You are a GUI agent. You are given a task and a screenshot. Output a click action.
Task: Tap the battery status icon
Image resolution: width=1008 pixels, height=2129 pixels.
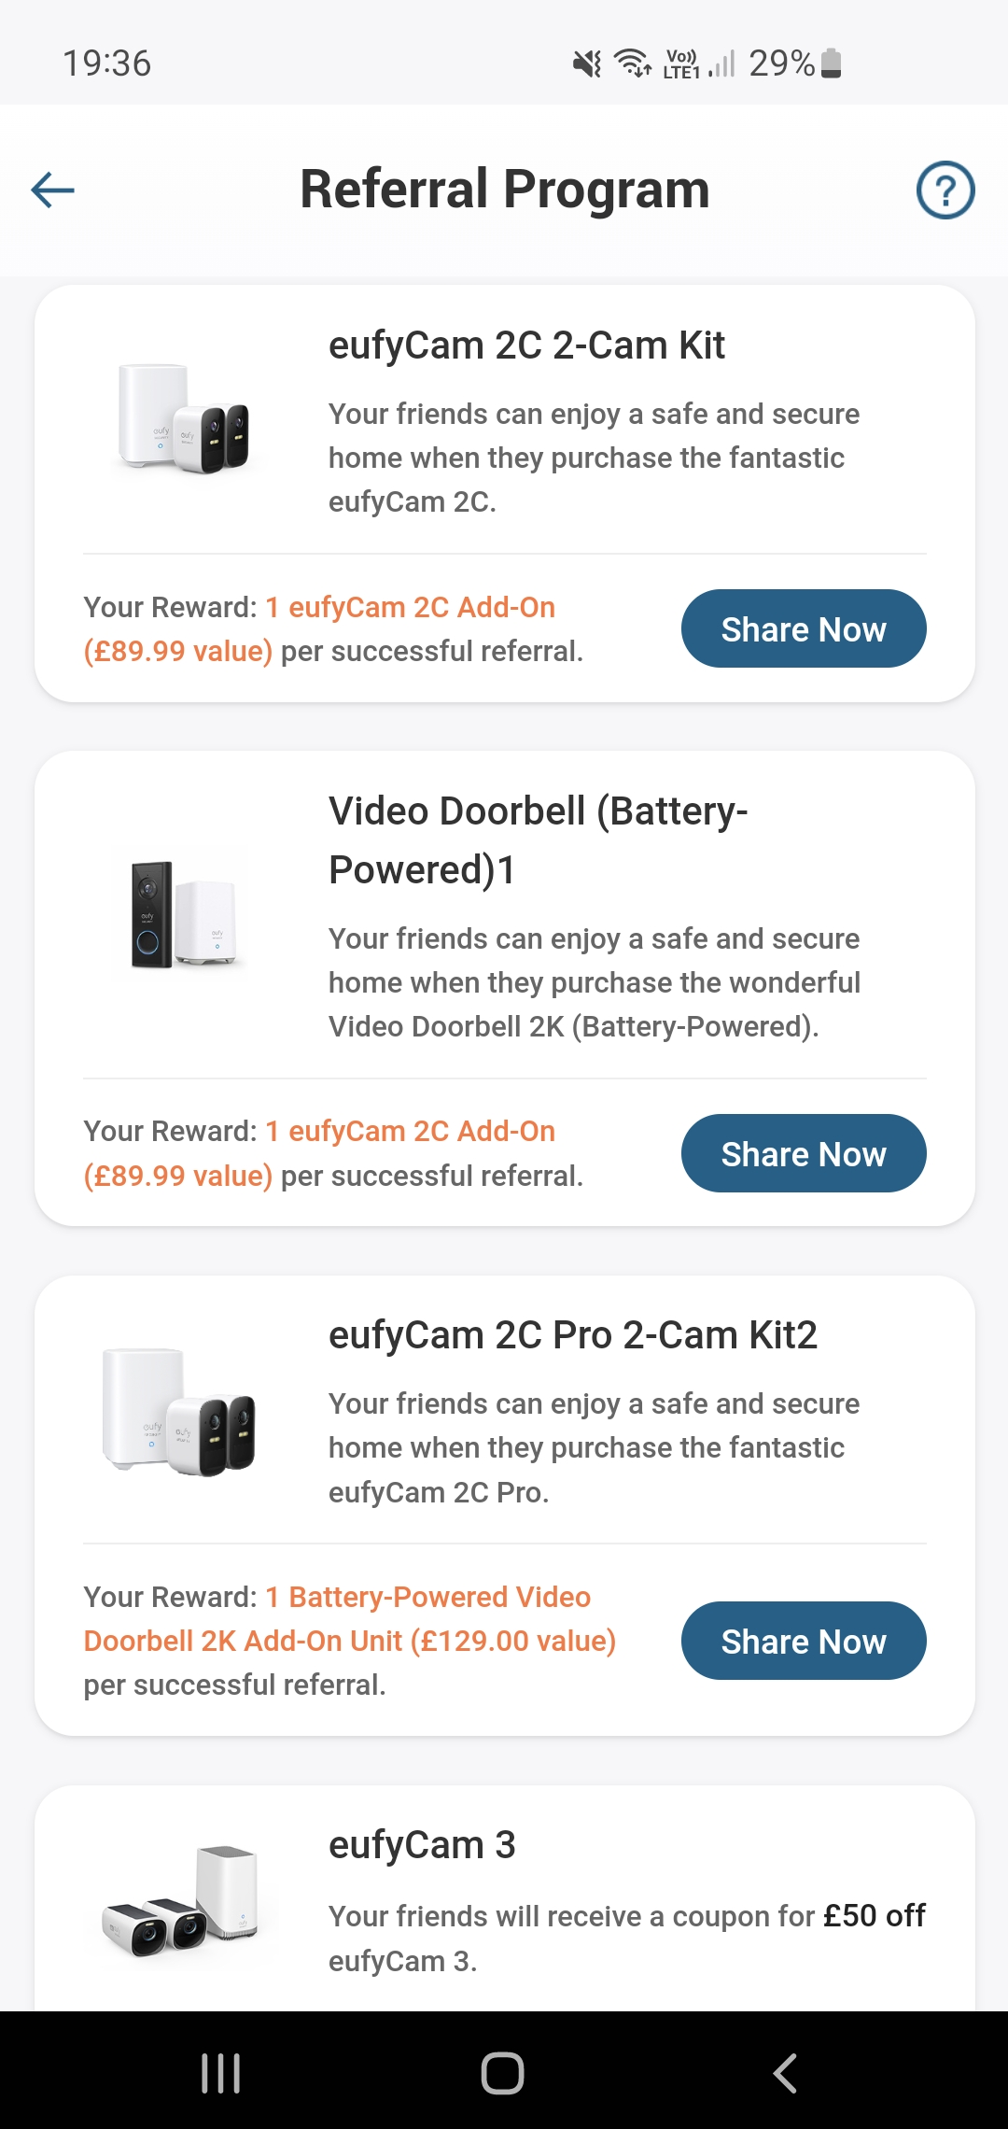point(832,63)
